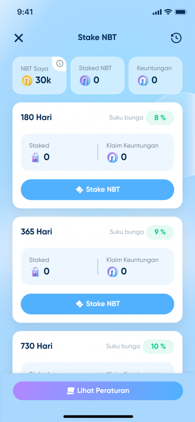Open Lihat Peraturan rules button
Viewport: 195px width, 422px height.
click(x=98, y=391)
